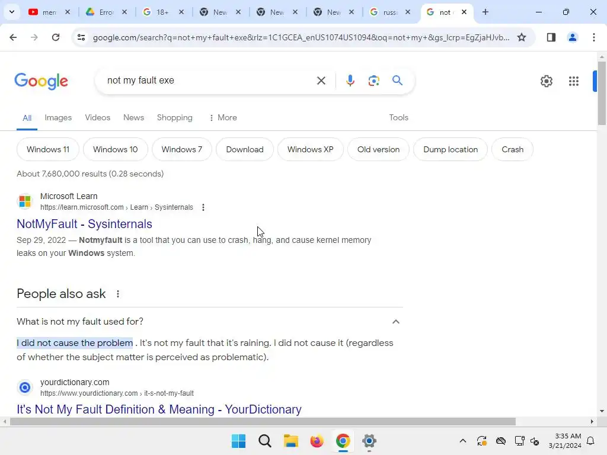The width and height of the screenshot is (607, 455).
Task: Click the scroll down arrow
Action: [x=601, y=411]
